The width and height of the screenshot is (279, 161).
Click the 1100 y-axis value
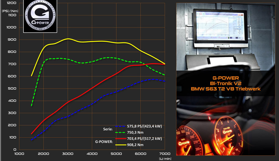12,15
